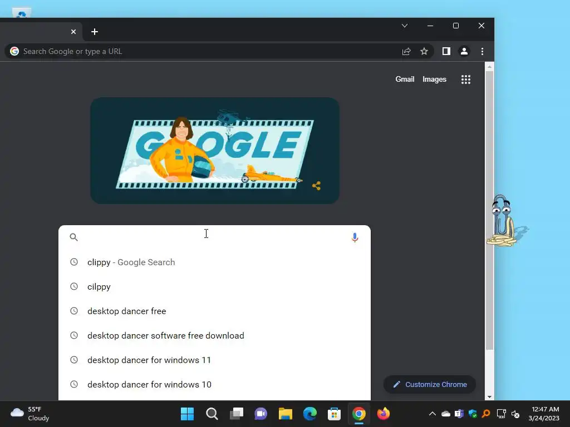Open Teams tray icon
Screen dimensions: 570x427
459,414
